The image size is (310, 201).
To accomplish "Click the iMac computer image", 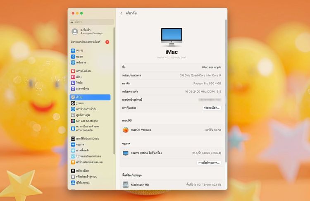I will [172, 37].
